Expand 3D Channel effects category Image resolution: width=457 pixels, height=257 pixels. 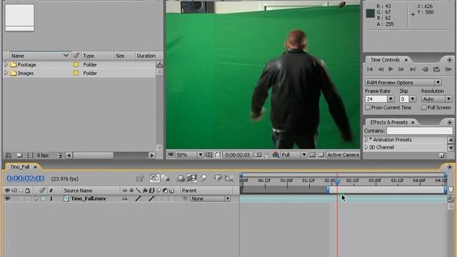click(366, 148)
